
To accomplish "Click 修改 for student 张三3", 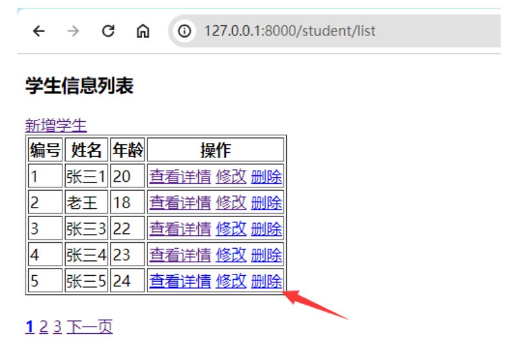I will [231, 229].
